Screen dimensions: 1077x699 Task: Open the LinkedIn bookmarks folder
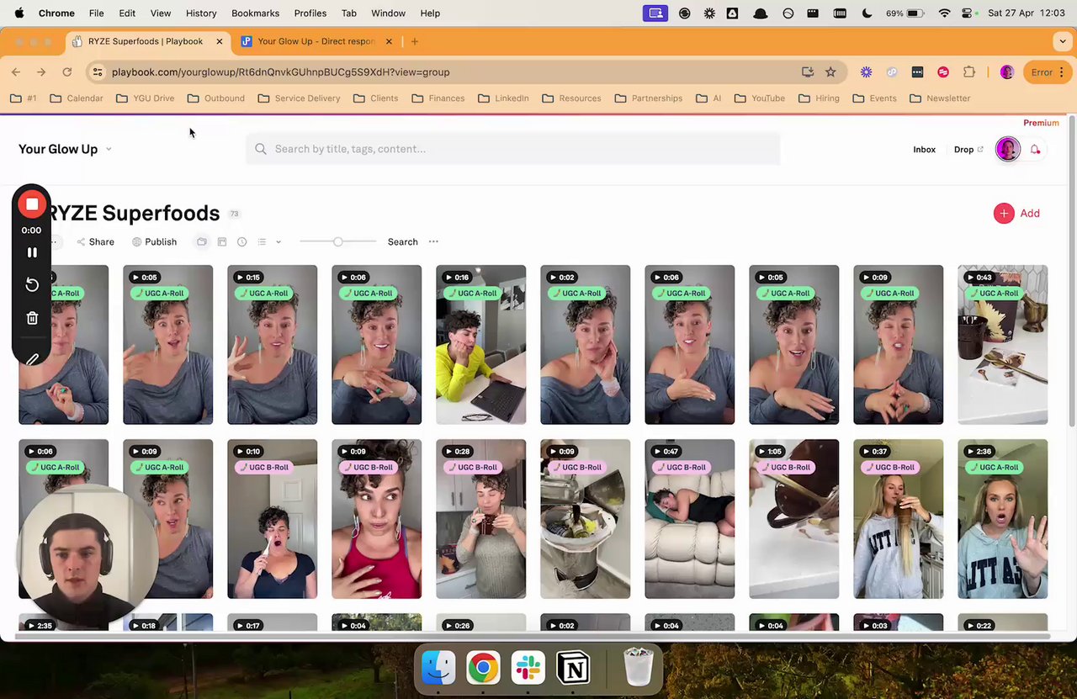[x=503, y=98]
